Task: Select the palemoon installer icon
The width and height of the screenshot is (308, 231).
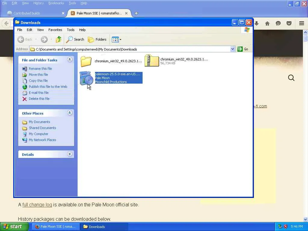Action: click(x=86, y=78)
